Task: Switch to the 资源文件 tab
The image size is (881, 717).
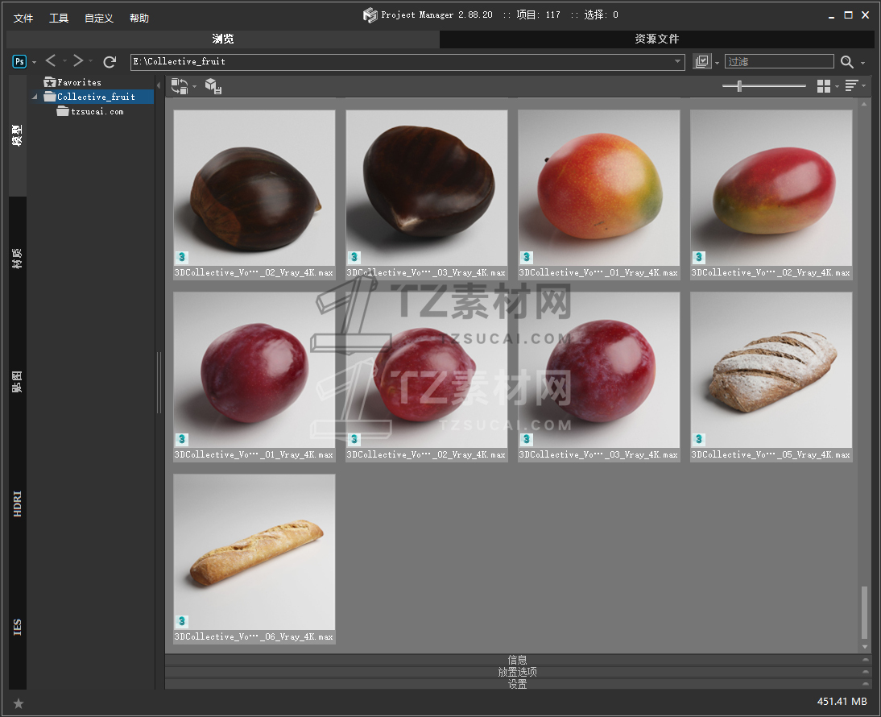Action: pyautogui.click(x=656, y=39)
